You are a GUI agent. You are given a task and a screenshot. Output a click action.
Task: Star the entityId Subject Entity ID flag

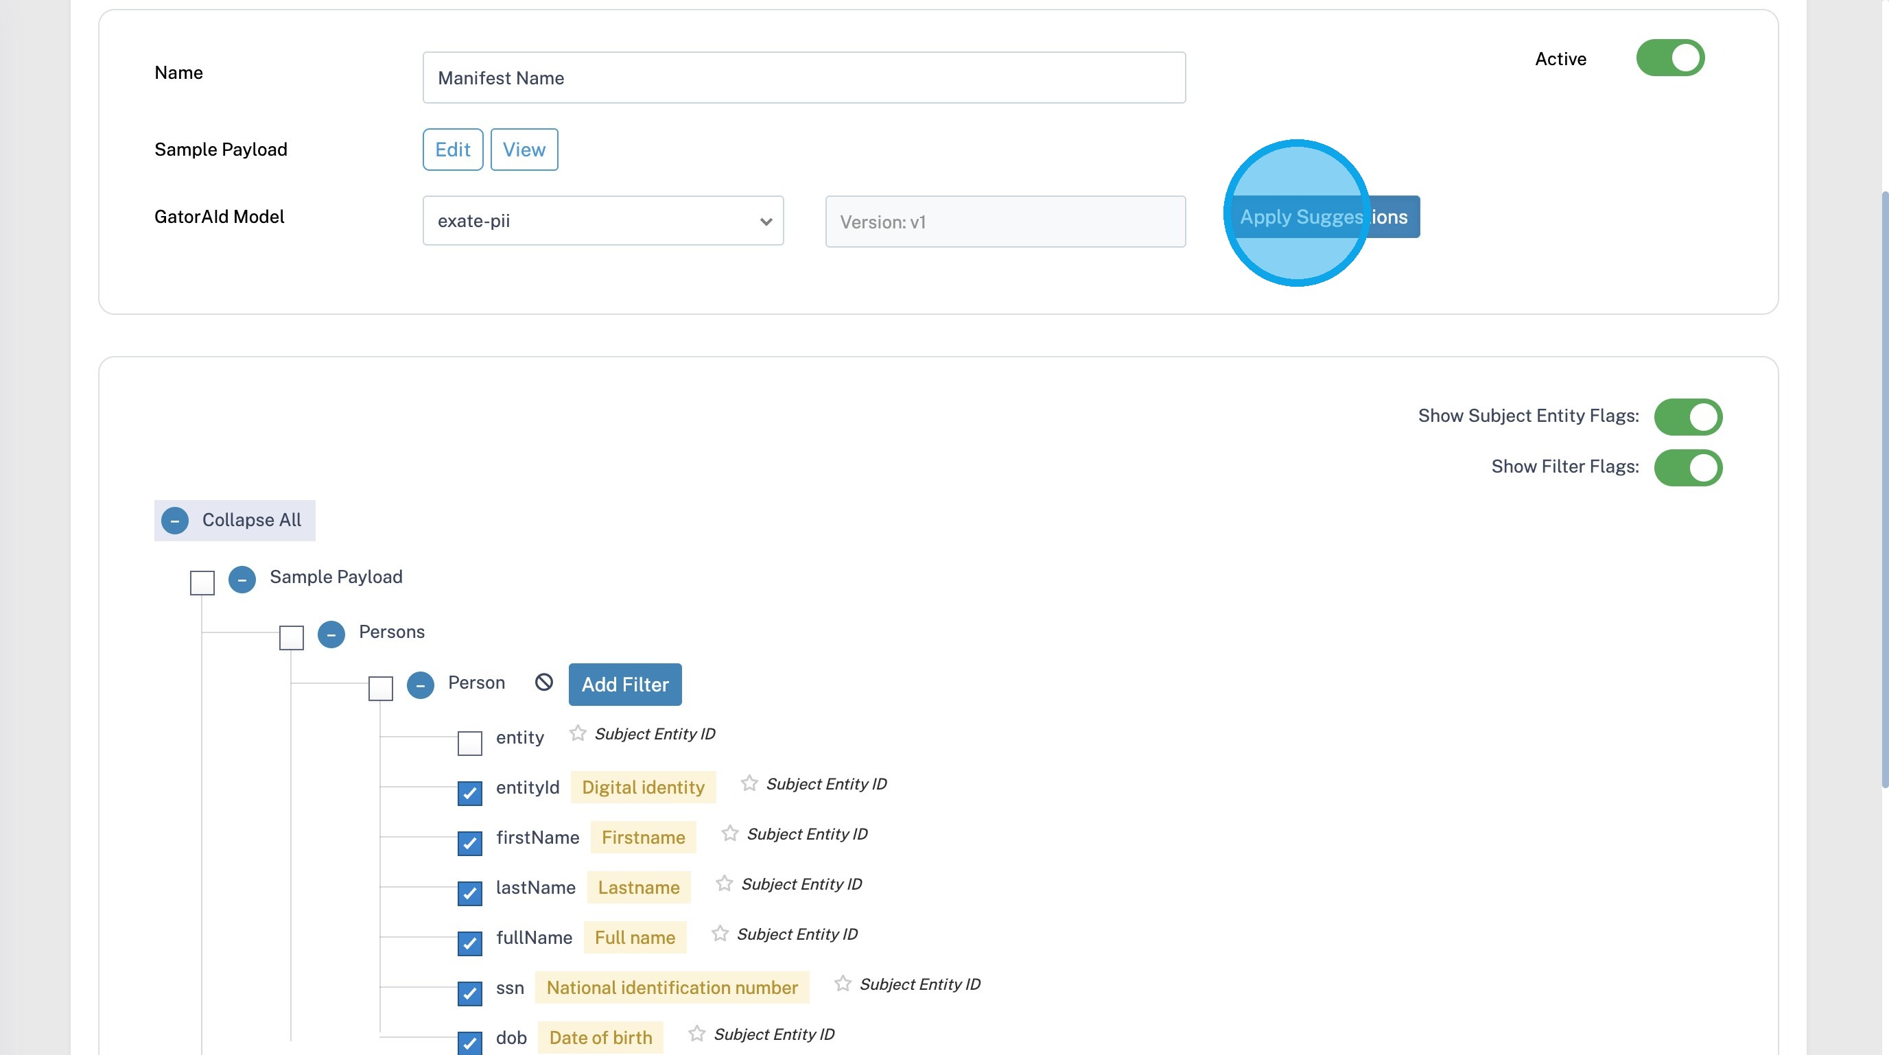[x=749, y=783]
